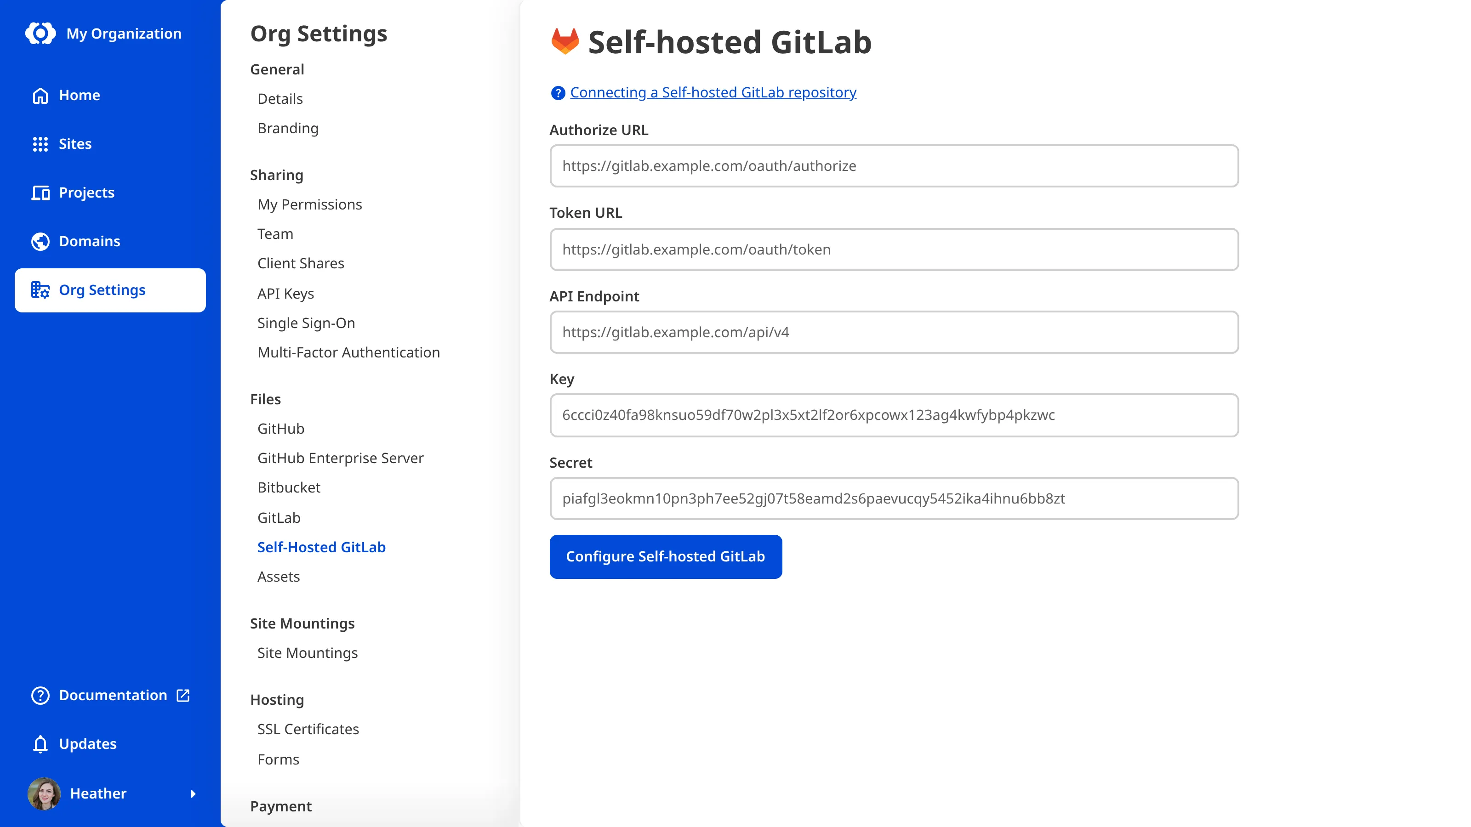1471x827 pixels.
Task: Open Multi-Factor Authentication settings
Action: pos(349,352)
